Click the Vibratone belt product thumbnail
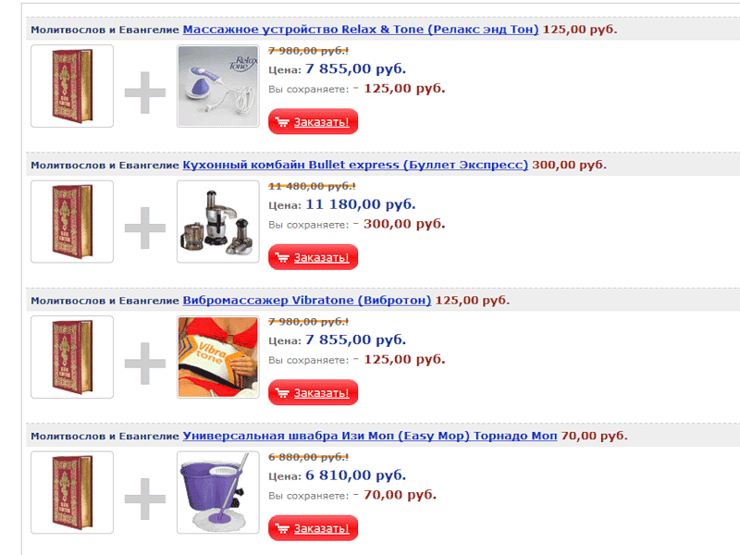Viewport: 740px width, 555px height. (218, 357)
